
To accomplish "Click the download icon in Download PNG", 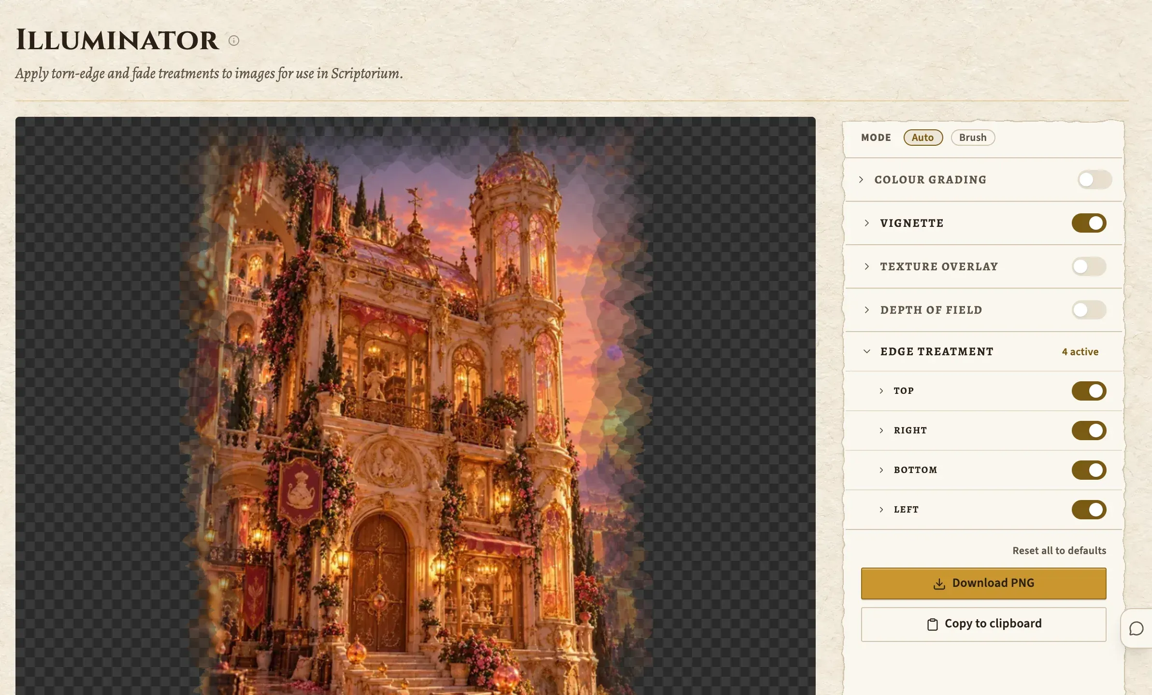I will [x=939, y=584].
